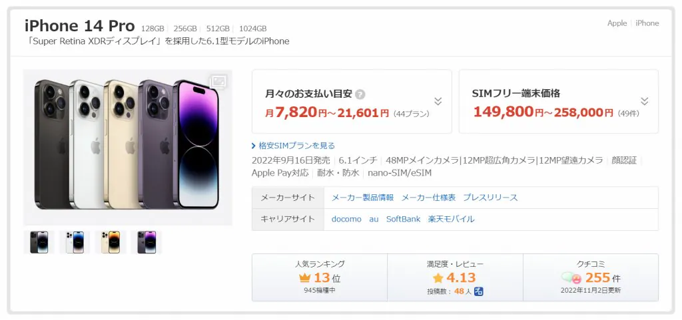Select the black iPhone thumbnail
Screen dimensions: 682x320
(x=39, y=242)
